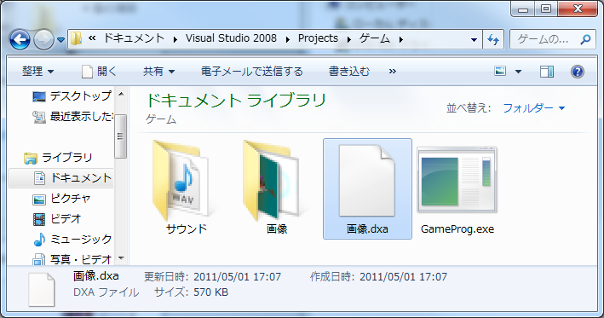This screenshot has width=604, height=318.
Task: Open the 整理 menu
Action: tap(37, 72)
